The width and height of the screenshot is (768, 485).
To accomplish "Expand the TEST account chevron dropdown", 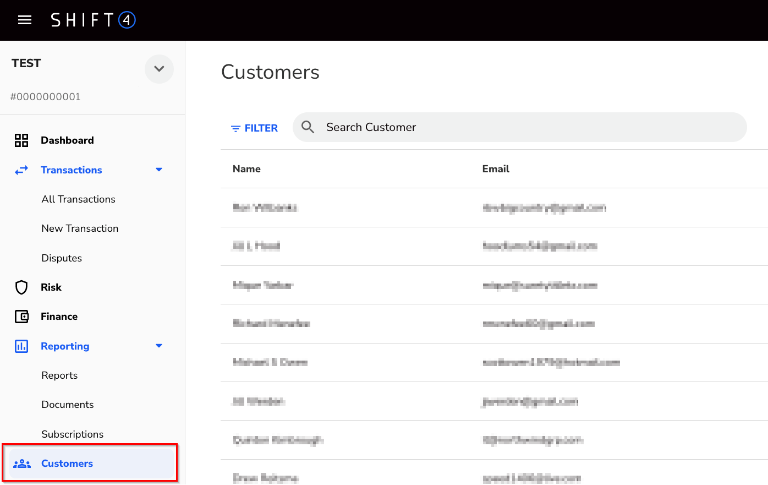I will click(x=159, y=69).
